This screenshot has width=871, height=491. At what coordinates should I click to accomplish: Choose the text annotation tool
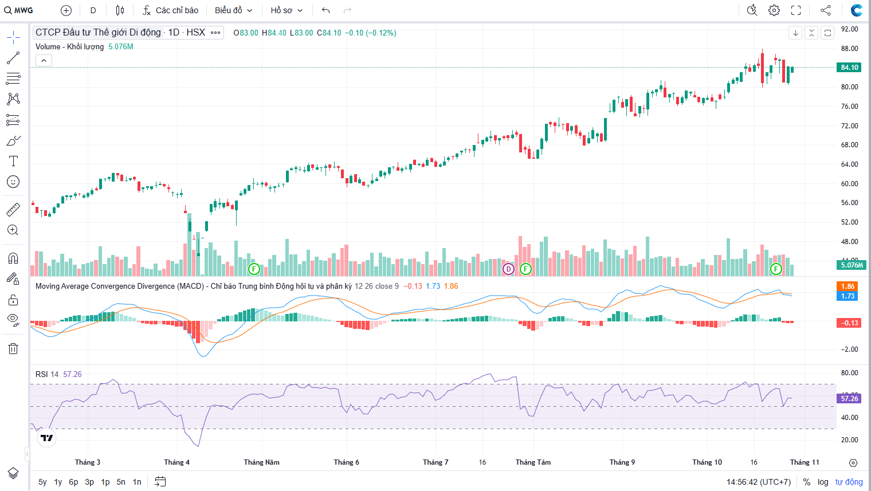click(13, 161)
